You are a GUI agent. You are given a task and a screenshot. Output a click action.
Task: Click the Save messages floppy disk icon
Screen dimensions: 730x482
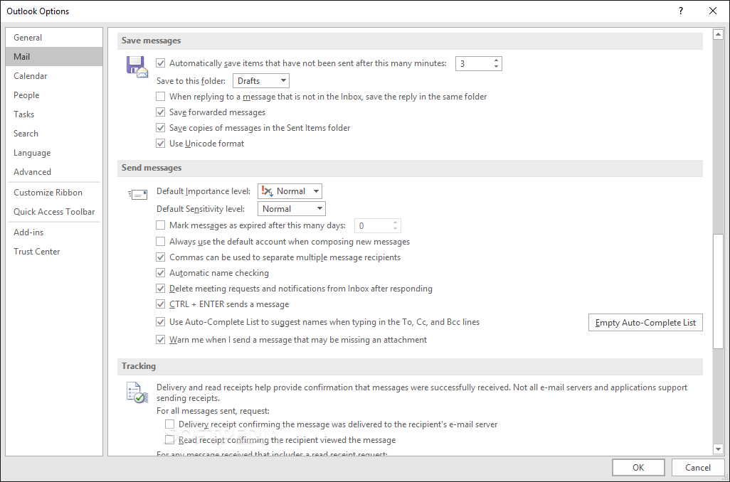[137, 67]
